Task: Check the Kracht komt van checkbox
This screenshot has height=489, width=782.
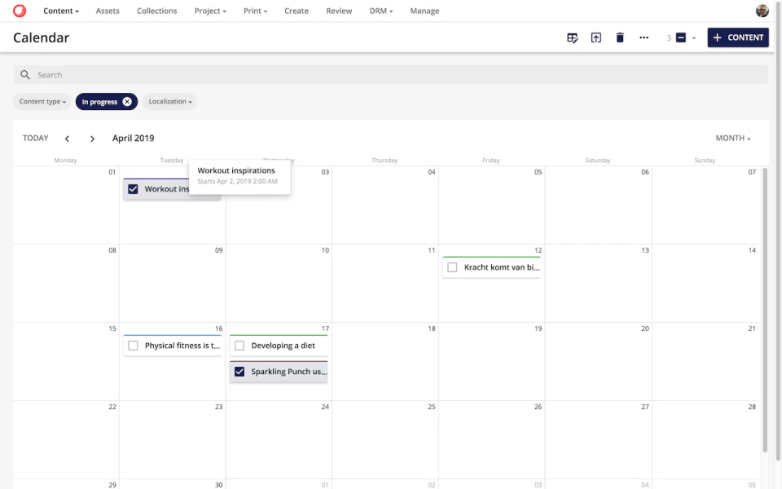Action: [x=452, y=267]
